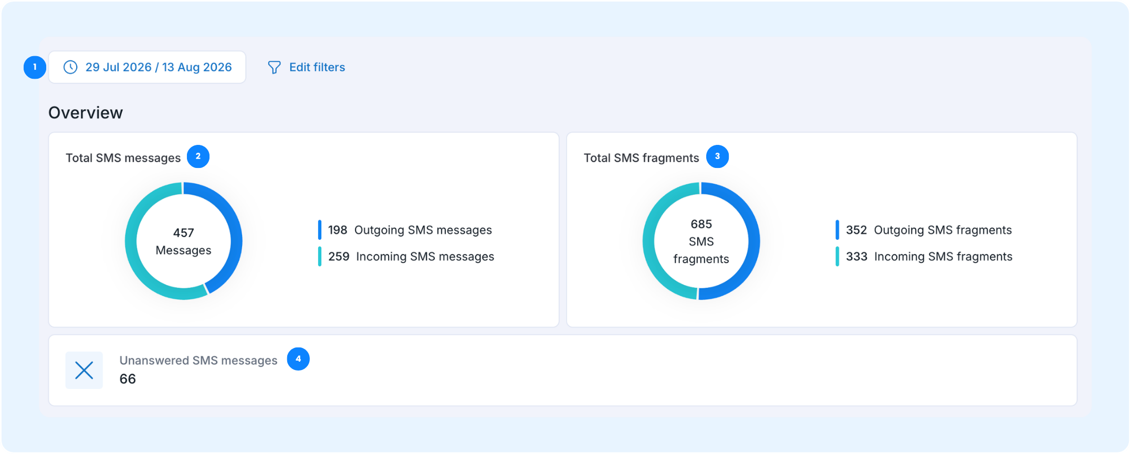Click the 333 Incoming SMS fragments legend entry
The width and height of the screenshot is (1131, 454).
click(x=924, y=257)
